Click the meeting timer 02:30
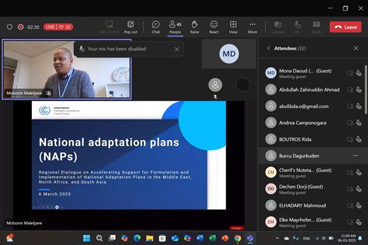 coord(33,27)
